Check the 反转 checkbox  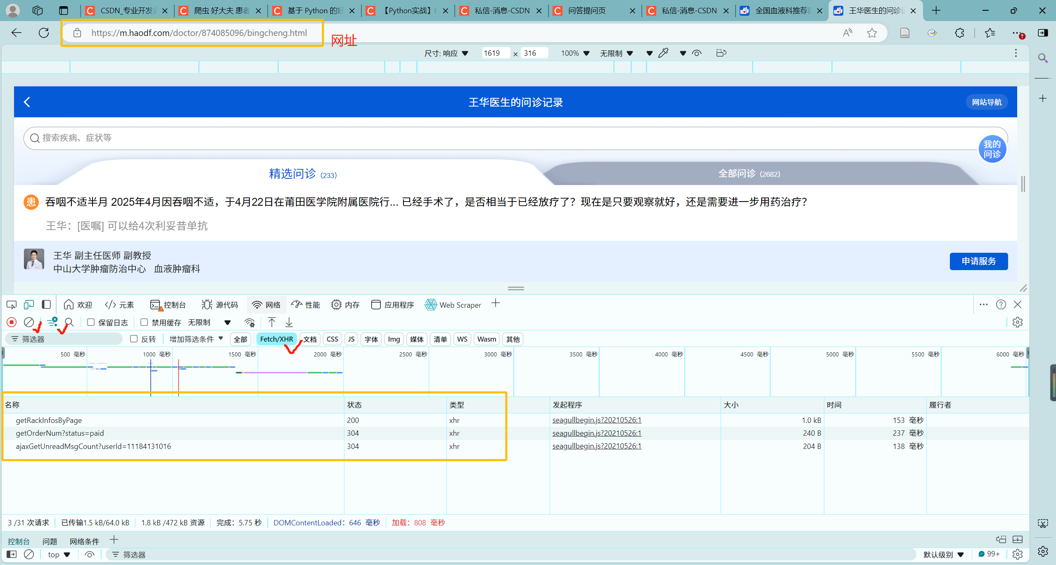[x=134, y=339]
